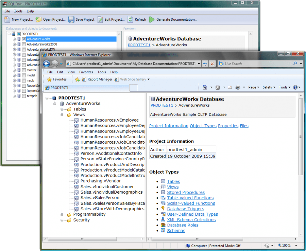Check the AdventureWorks2008 checkbox
The image size is (306, 251).
coord(24,44)
